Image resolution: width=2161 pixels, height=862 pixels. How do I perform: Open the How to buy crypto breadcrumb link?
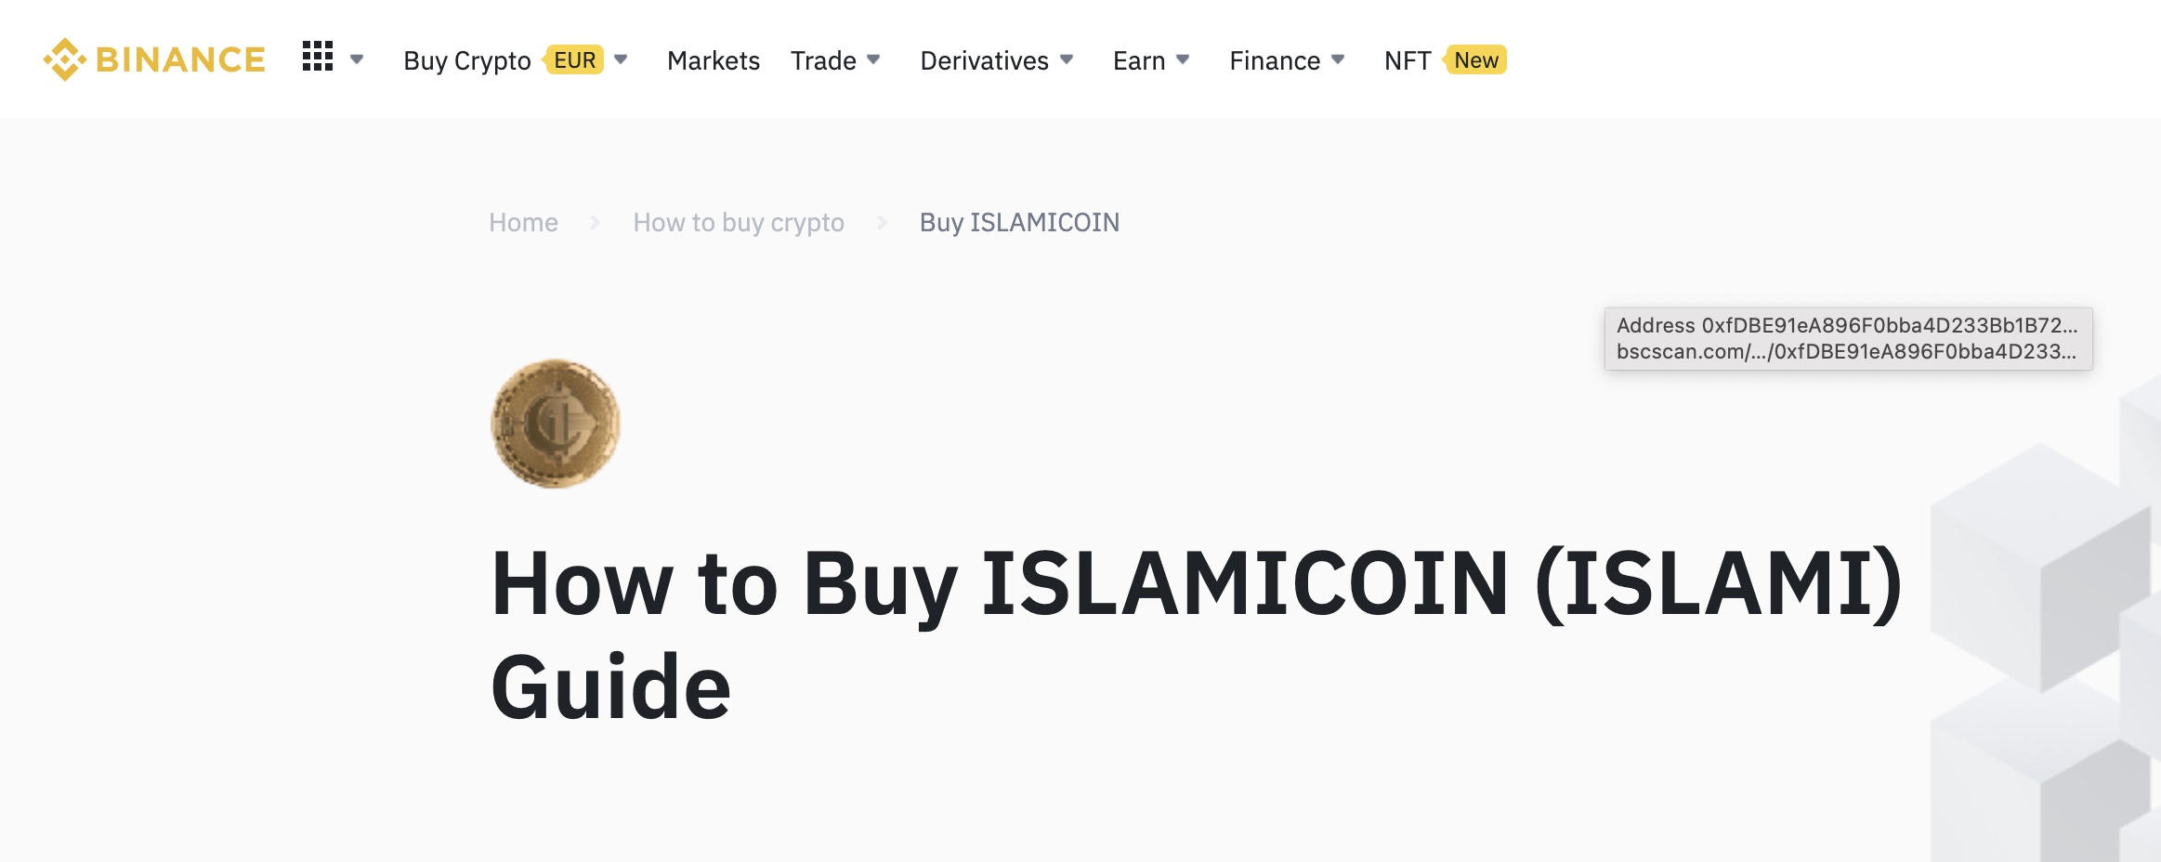coord(739,223)
